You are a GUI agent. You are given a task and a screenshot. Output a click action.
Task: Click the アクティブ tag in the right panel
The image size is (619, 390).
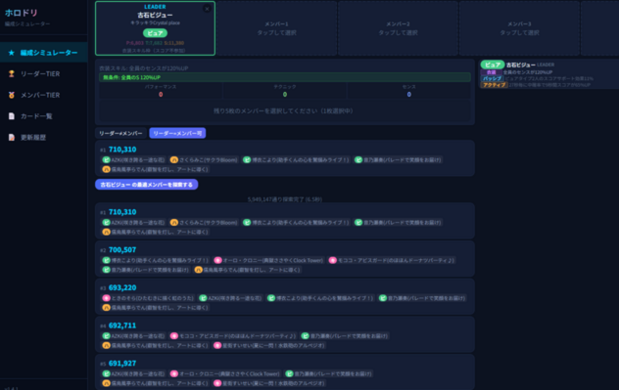(x=495, y=85)
